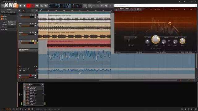The image size is (198, 111).
Task: Switch to the EDIT view tab
Action: click(x=17, y=109)
